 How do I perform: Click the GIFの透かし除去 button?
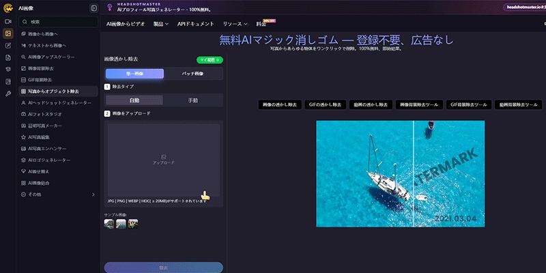tap(326, 104)
